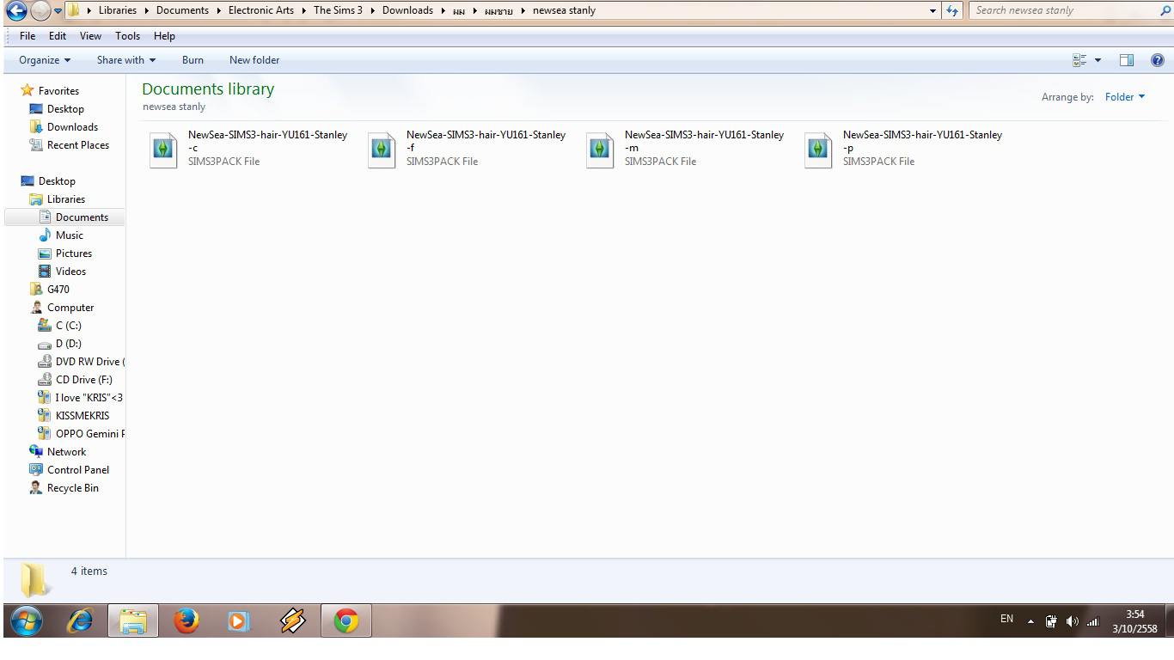
Task: Click the Forward navigation arrow
Action: pyautogui.click(x=40, y=10)
